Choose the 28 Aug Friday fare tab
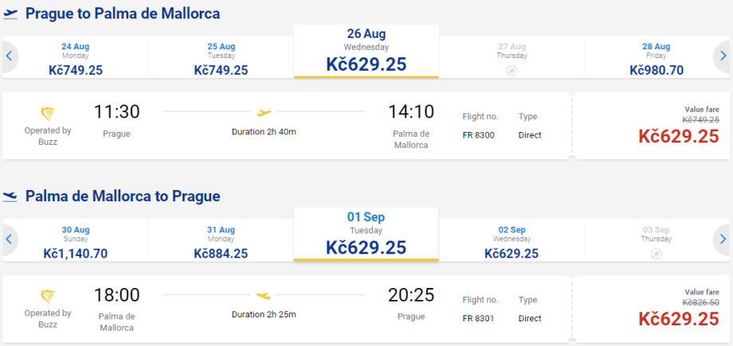 coord(657,59)
